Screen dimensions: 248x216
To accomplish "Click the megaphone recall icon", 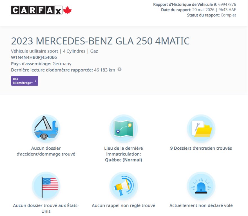I will pos(124,186).
